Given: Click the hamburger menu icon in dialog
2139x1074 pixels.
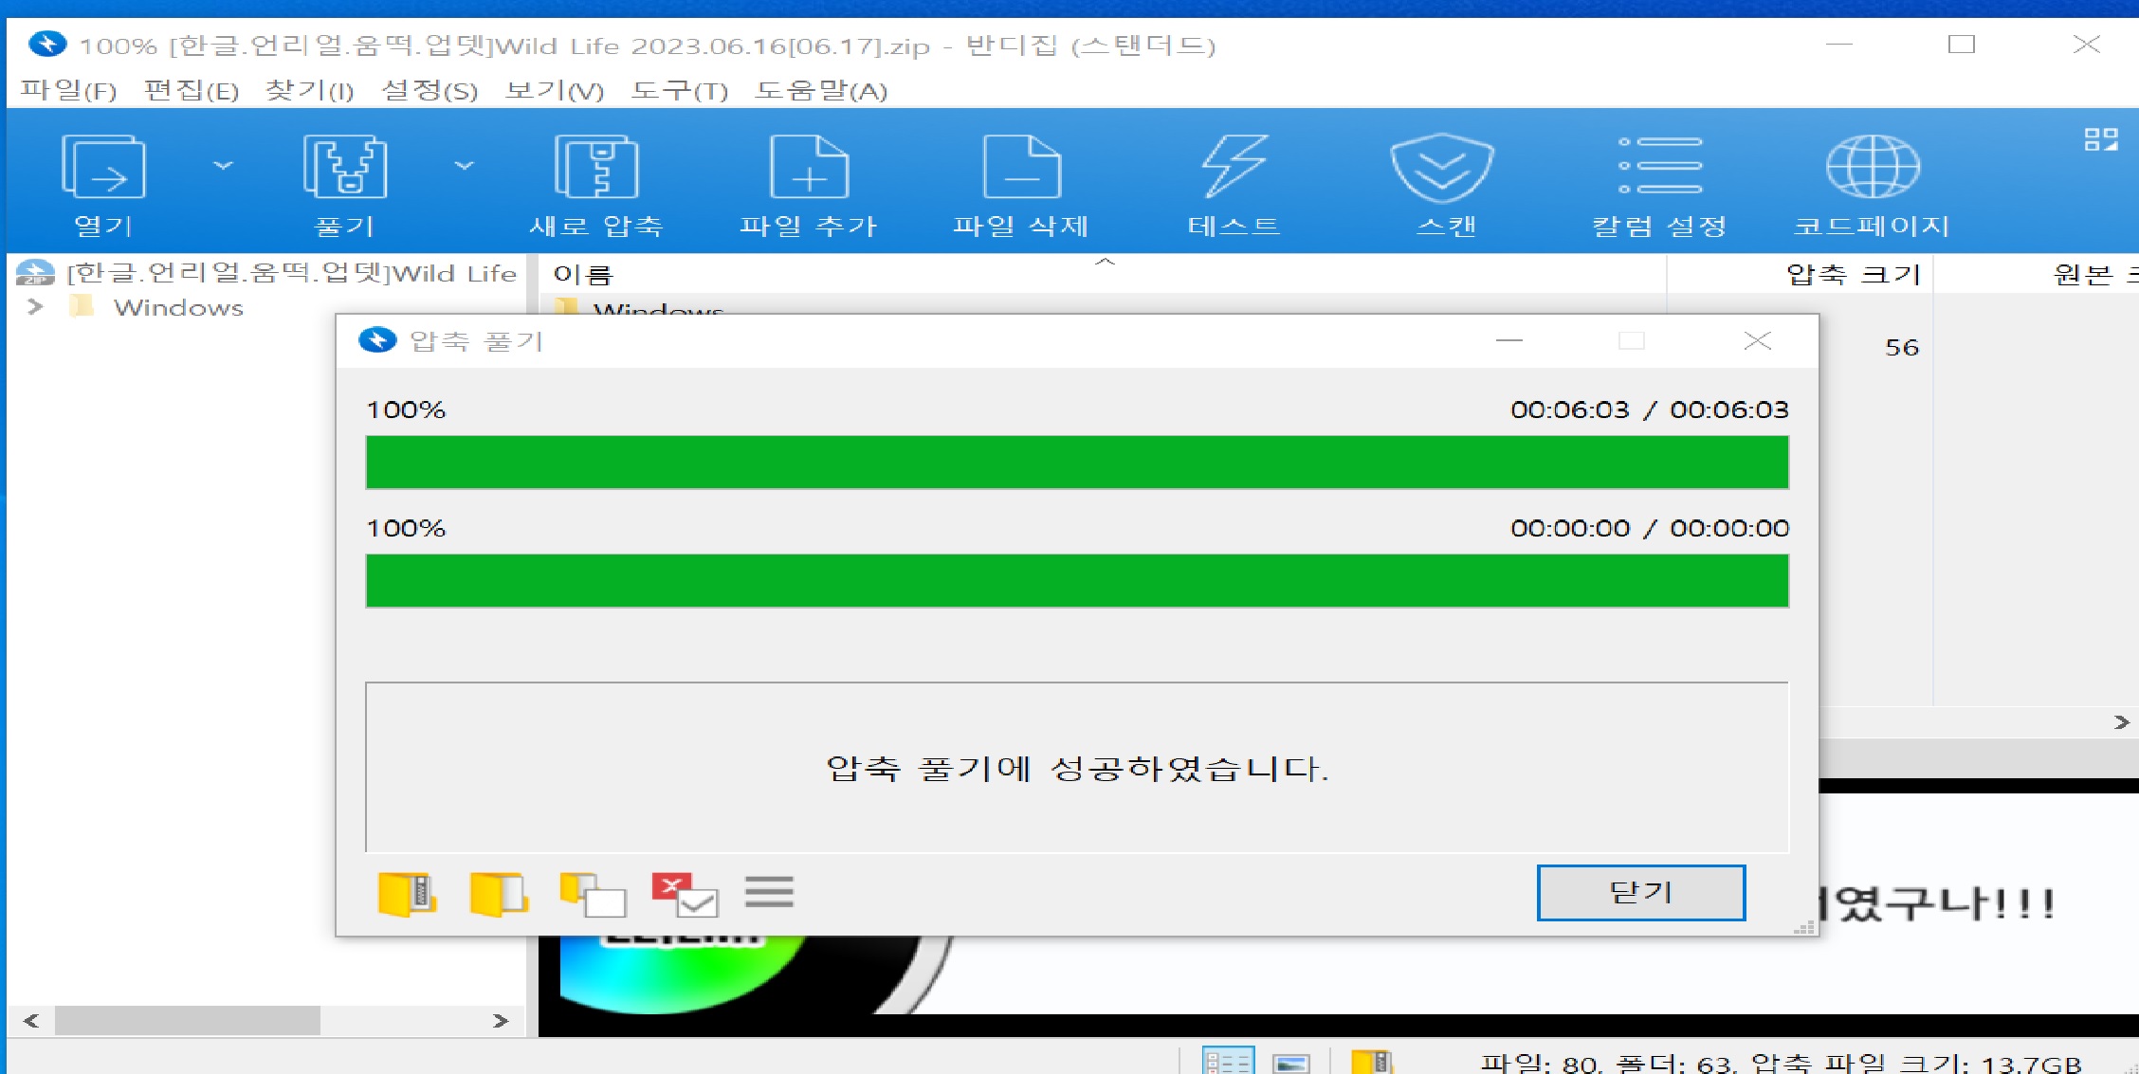Looking at the screenshot, I should click(769, 892).
